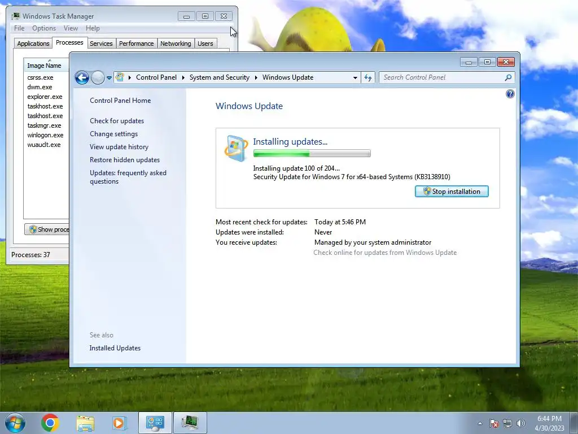Select csrss.exe process row
Image resolution: width=578 pixels, height=434 pixels.
coord(47,77)
